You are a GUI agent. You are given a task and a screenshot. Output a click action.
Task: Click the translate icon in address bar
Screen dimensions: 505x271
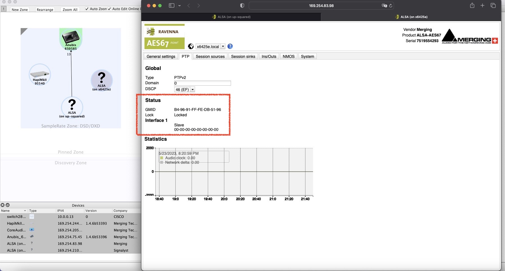tap(384, 6)
